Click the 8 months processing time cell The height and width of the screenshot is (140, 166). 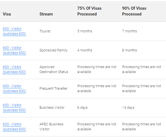point(130,50)
